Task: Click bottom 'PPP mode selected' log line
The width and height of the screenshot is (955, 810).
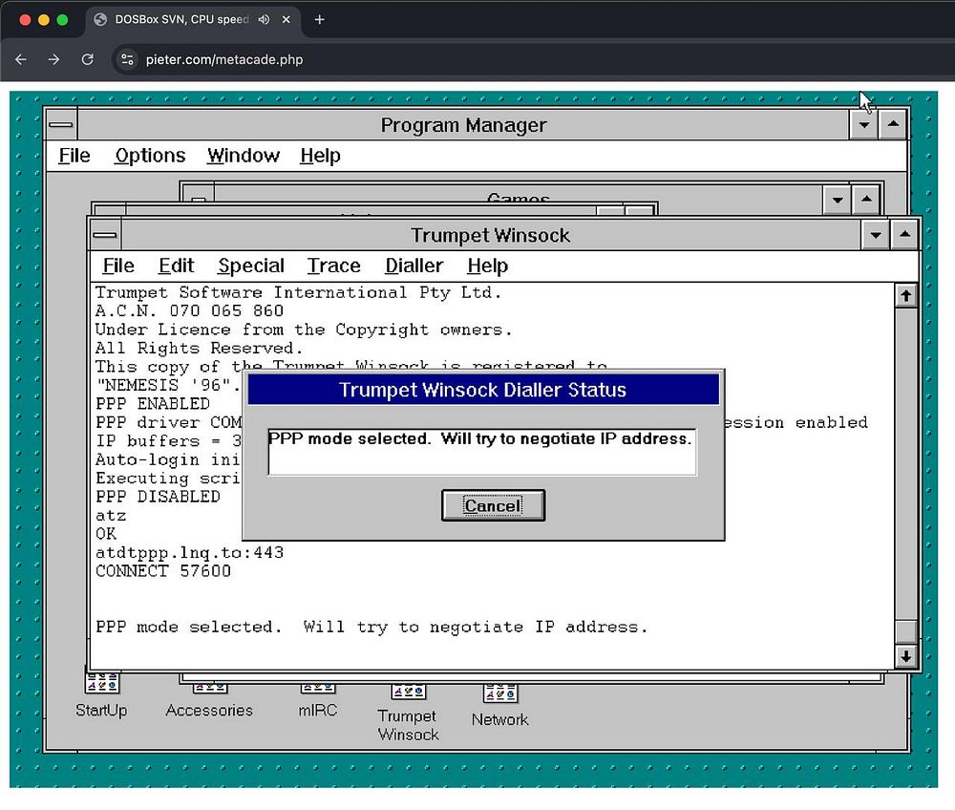Action: click(371, 628)
